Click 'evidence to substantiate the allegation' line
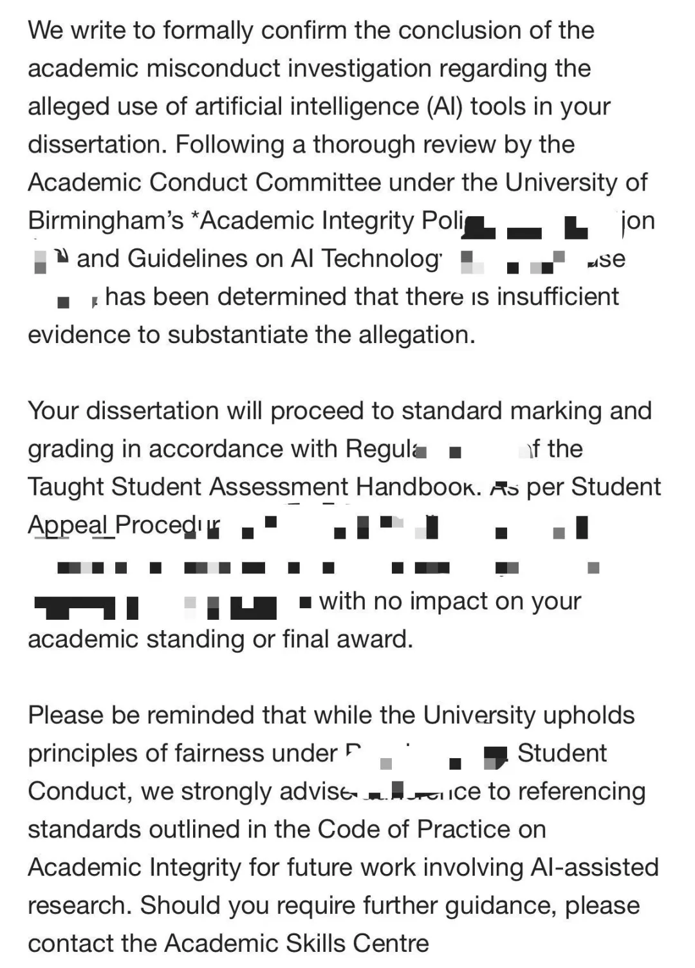 251,335
